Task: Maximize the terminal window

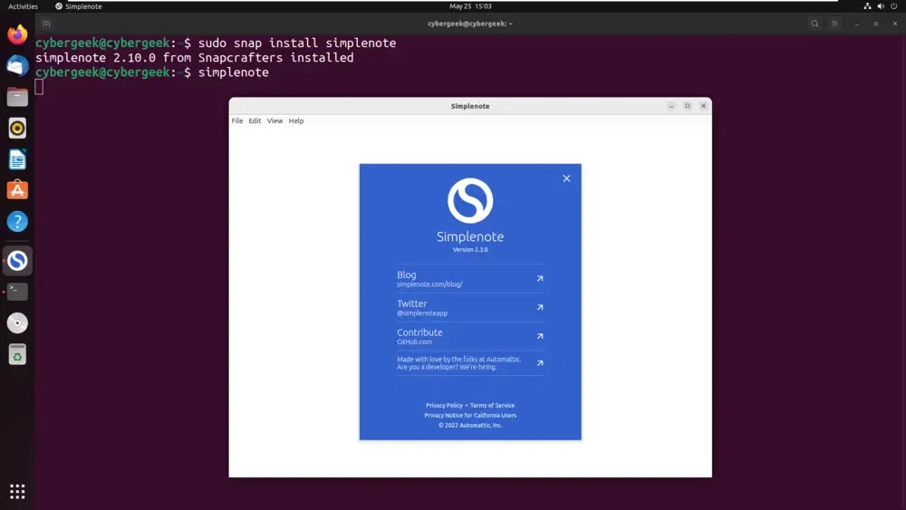Action: (876, 24)
